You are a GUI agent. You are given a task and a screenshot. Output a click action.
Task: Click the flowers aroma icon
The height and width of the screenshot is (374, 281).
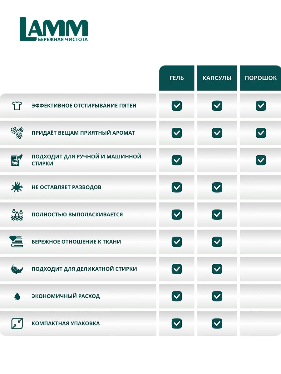click(17, 133)
